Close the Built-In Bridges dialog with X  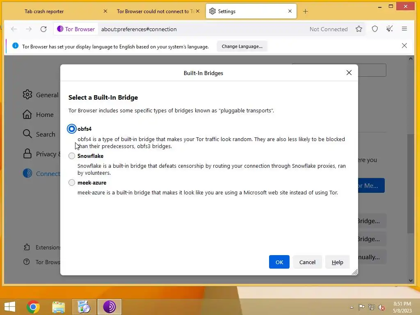349,73
